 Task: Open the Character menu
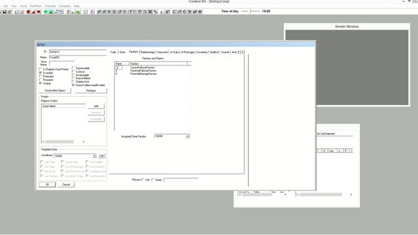[x=50, y=6]
